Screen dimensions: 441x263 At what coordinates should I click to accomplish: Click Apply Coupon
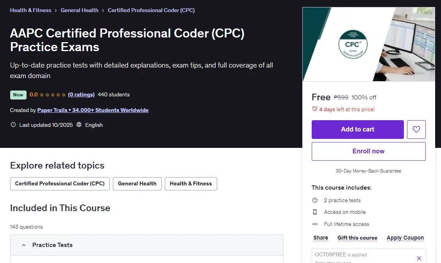(x=405, y=238)
